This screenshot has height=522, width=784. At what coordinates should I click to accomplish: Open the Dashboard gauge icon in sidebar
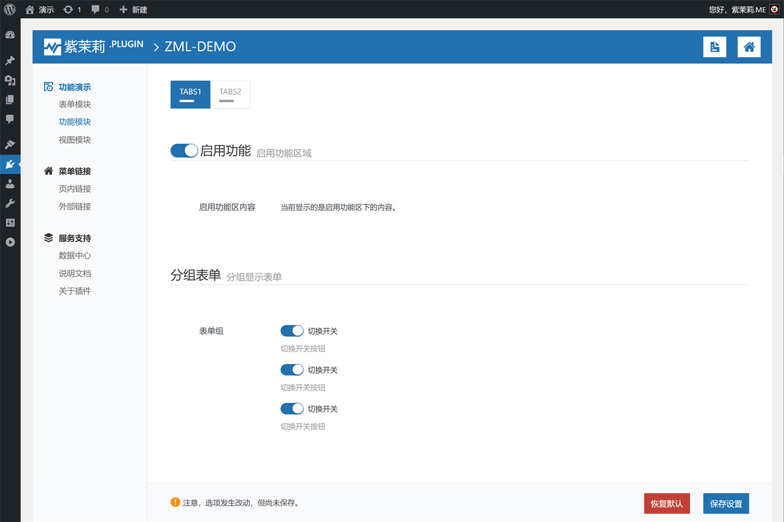click(10, 35)
